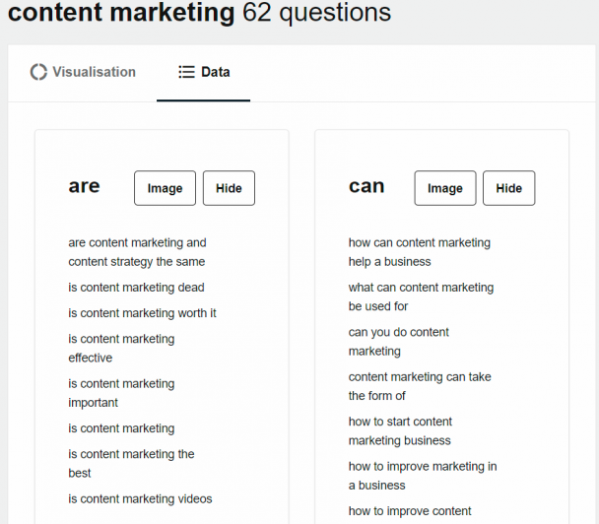The height and width of the screenshot is (524, 599).
Task: Open 'is content marketing worth it' question
Action: [x=142, y=313]
